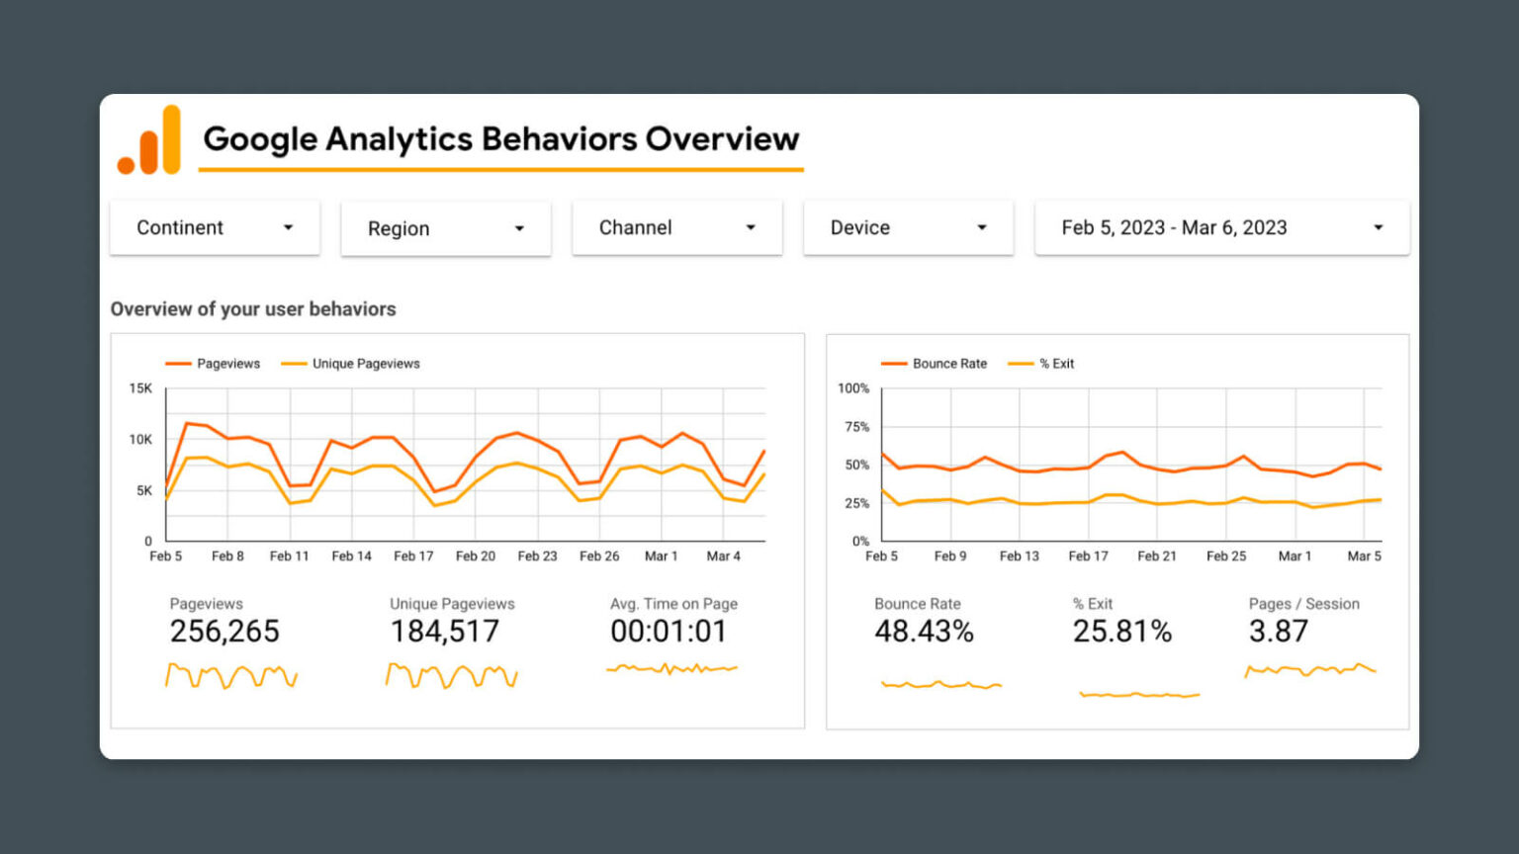Click the Bounce Rate legend marker
Screen dimensions: 1519x854
pyautogui.click(x=893, y=363)
